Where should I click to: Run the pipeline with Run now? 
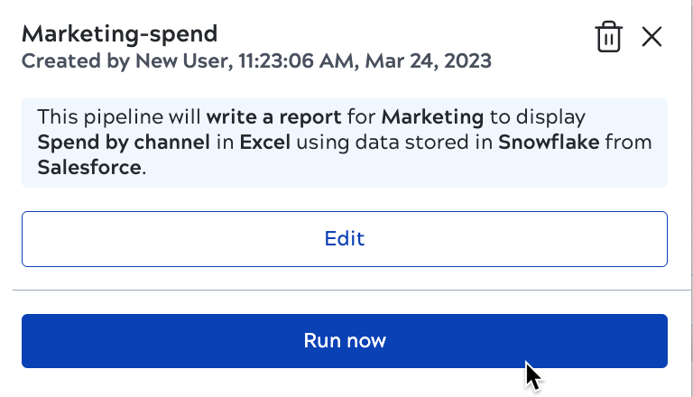[x=345, y=341]
